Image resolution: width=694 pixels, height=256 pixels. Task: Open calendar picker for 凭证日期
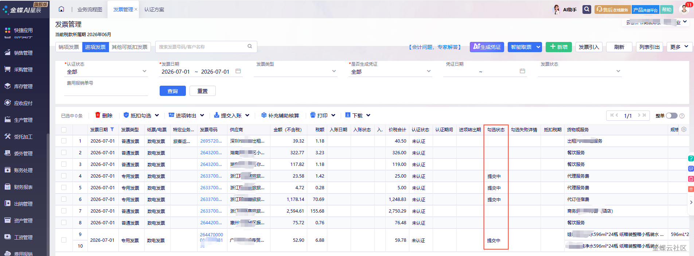tap(522, 71)
